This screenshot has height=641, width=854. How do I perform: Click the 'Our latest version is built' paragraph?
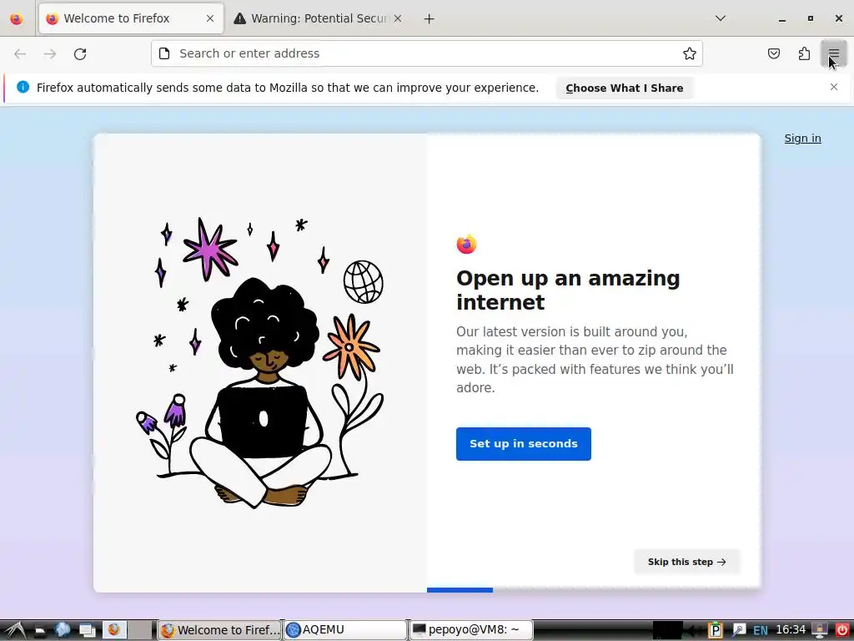595,360
